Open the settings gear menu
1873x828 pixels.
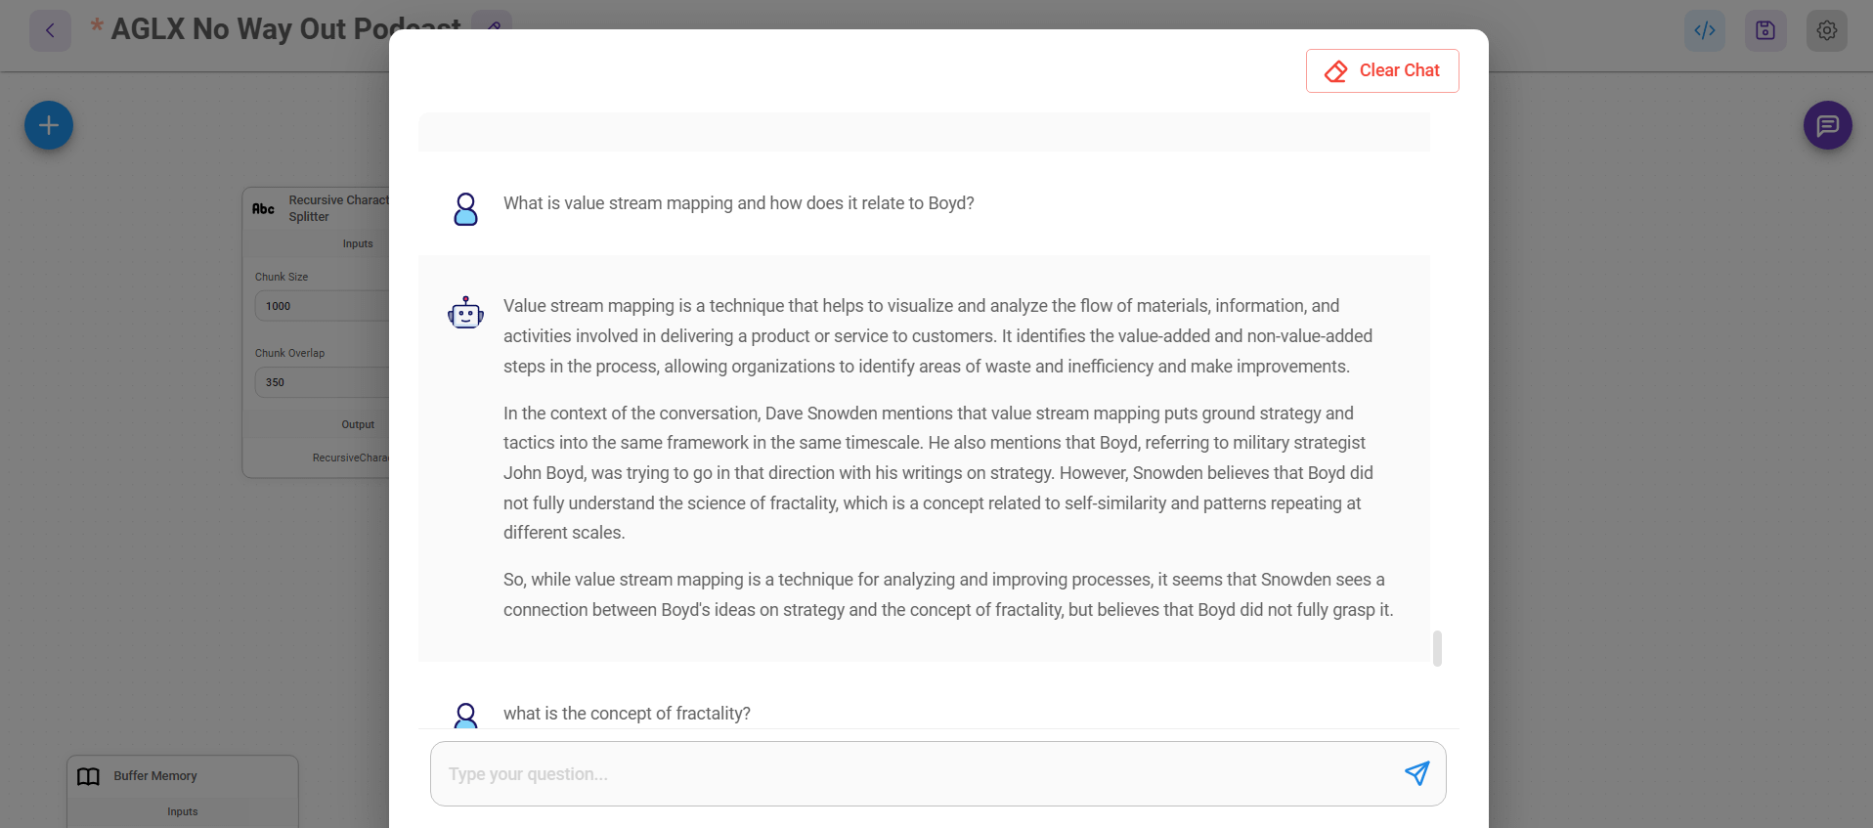pos(1826,30)
